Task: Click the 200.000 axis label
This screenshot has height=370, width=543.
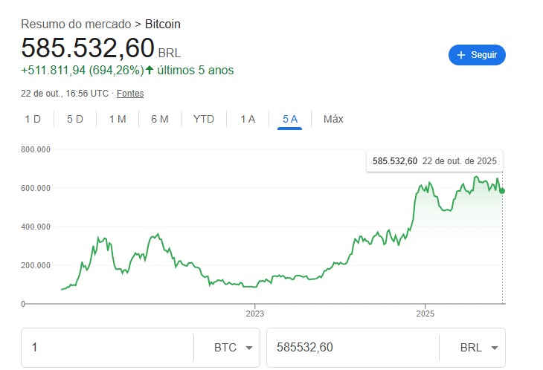Action: tap(36, 265)
